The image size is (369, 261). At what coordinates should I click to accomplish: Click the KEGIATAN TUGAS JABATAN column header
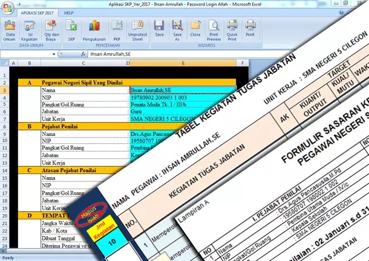pos(207,171)
